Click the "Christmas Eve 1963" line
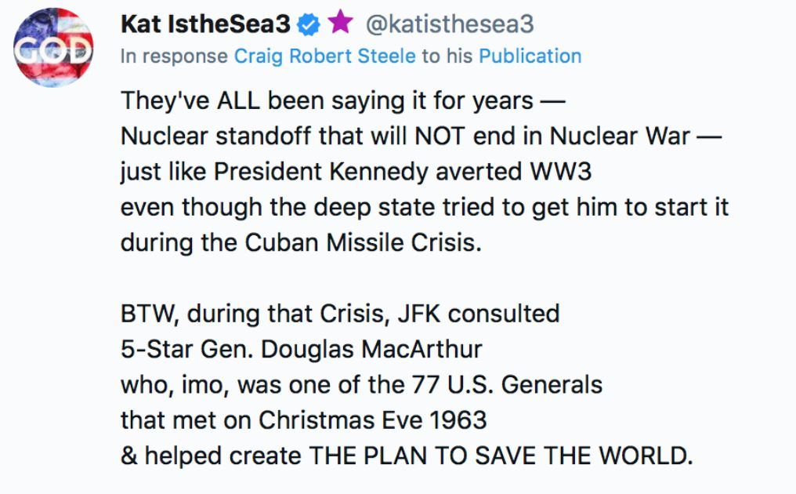Image resolution: width=796 pixels, height=494 pixels. 303,420
